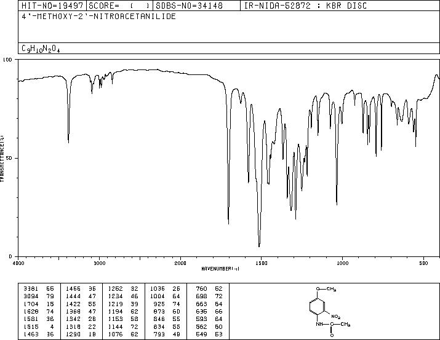Screen dimensions: 440x340
Task: Select the 1194 peak entry in the table
Action: [123, 311]
